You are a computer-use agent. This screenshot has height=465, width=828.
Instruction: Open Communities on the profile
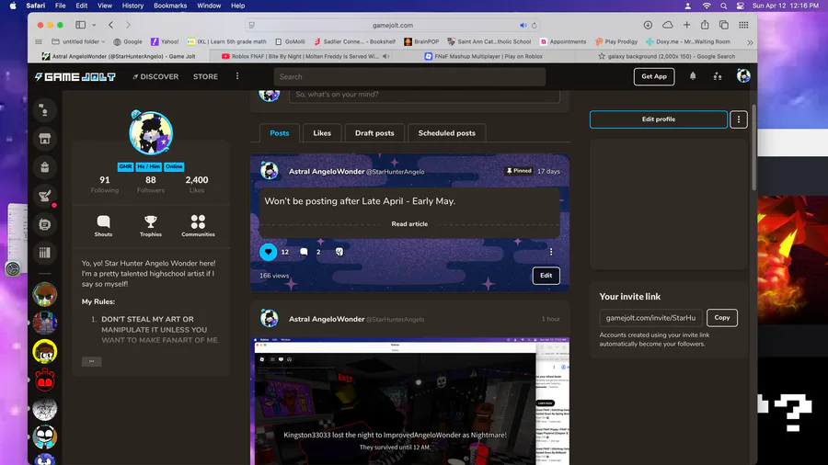pos(198,226)
